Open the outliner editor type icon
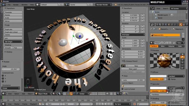Image resolution: width=189 pixels, height=106 pixels. [152, 9]
